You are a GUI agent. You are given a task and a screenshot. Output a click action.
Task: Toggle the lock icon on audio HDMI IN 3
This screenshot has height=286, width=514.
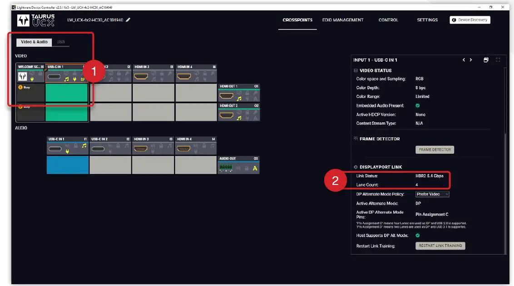click(161, 146)
